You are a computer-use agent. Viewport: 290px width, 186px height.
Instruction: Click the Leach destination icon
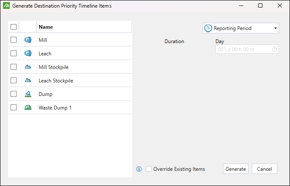[28, 54]
